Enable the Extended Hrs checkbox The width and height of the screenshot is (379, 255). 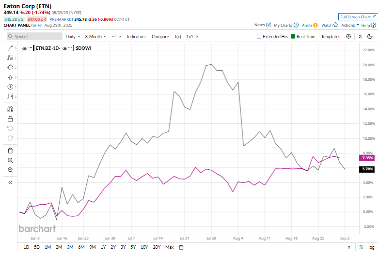[259, 36]
